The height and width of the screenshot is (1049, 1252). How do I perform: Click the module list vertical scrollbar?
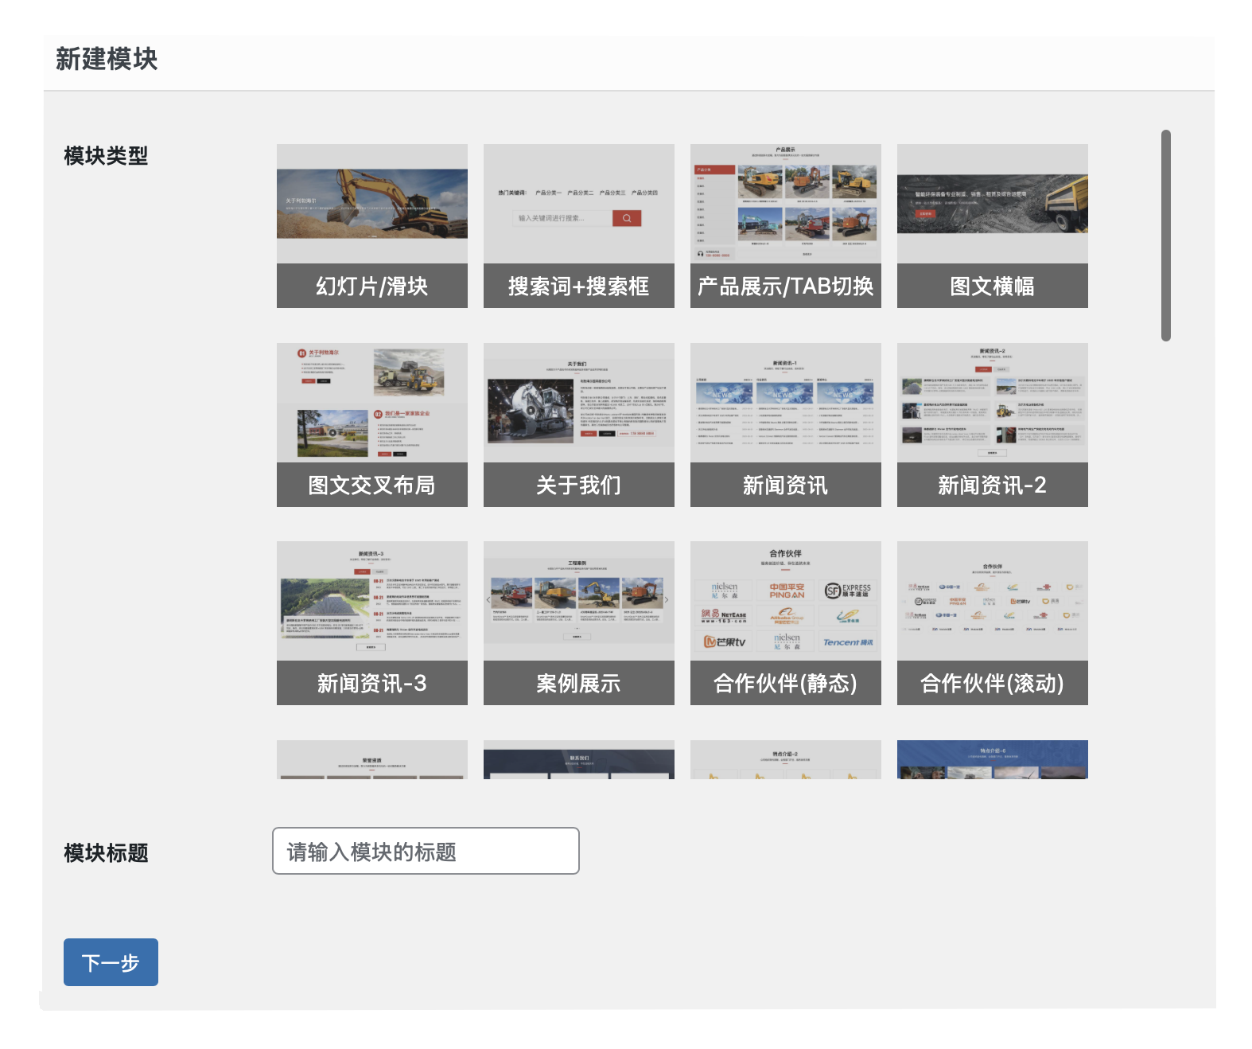(1165, 236)
